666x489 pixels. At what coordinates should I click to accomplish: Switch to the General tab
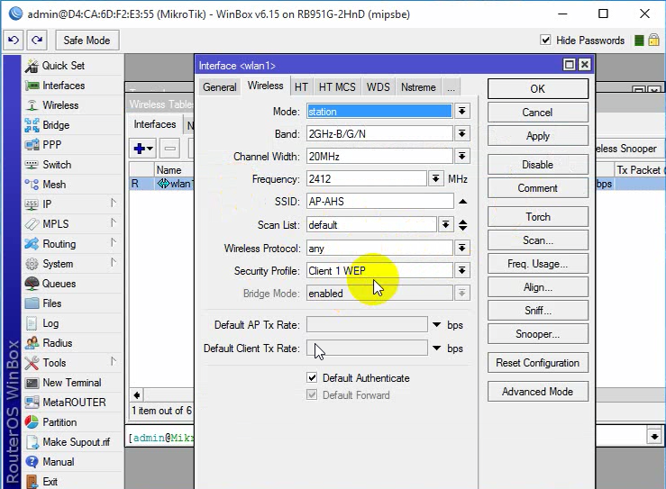[219, 87]
